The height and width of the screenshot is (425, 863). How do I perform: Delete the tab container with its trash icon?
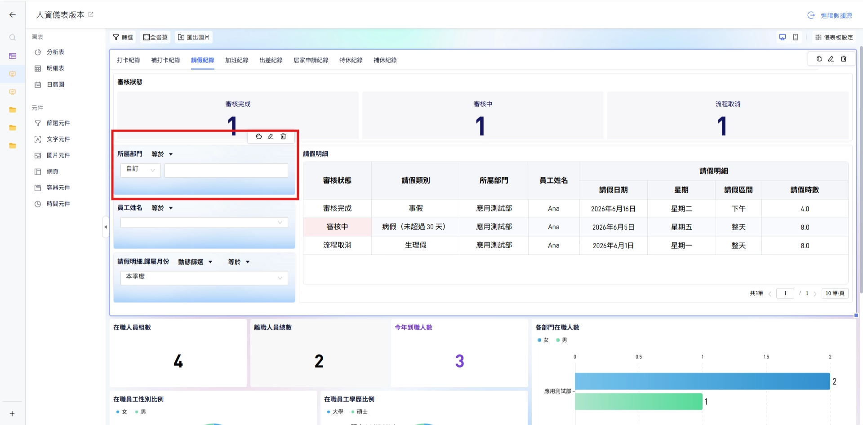tap(844, 59)
